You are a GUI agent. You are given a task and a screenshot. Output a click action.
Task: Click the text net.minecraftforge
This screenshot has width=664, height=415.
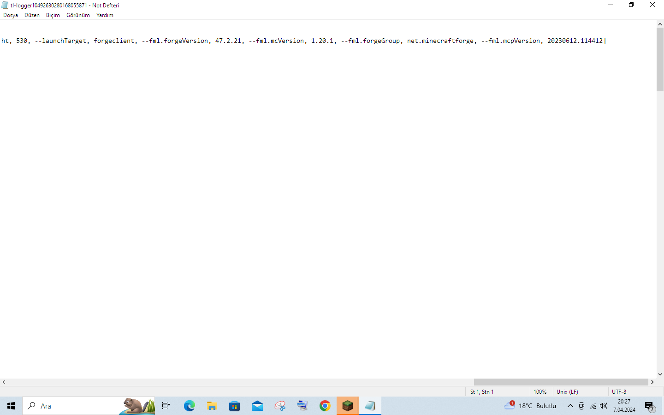pyautogui.click(x=440, y=41)
